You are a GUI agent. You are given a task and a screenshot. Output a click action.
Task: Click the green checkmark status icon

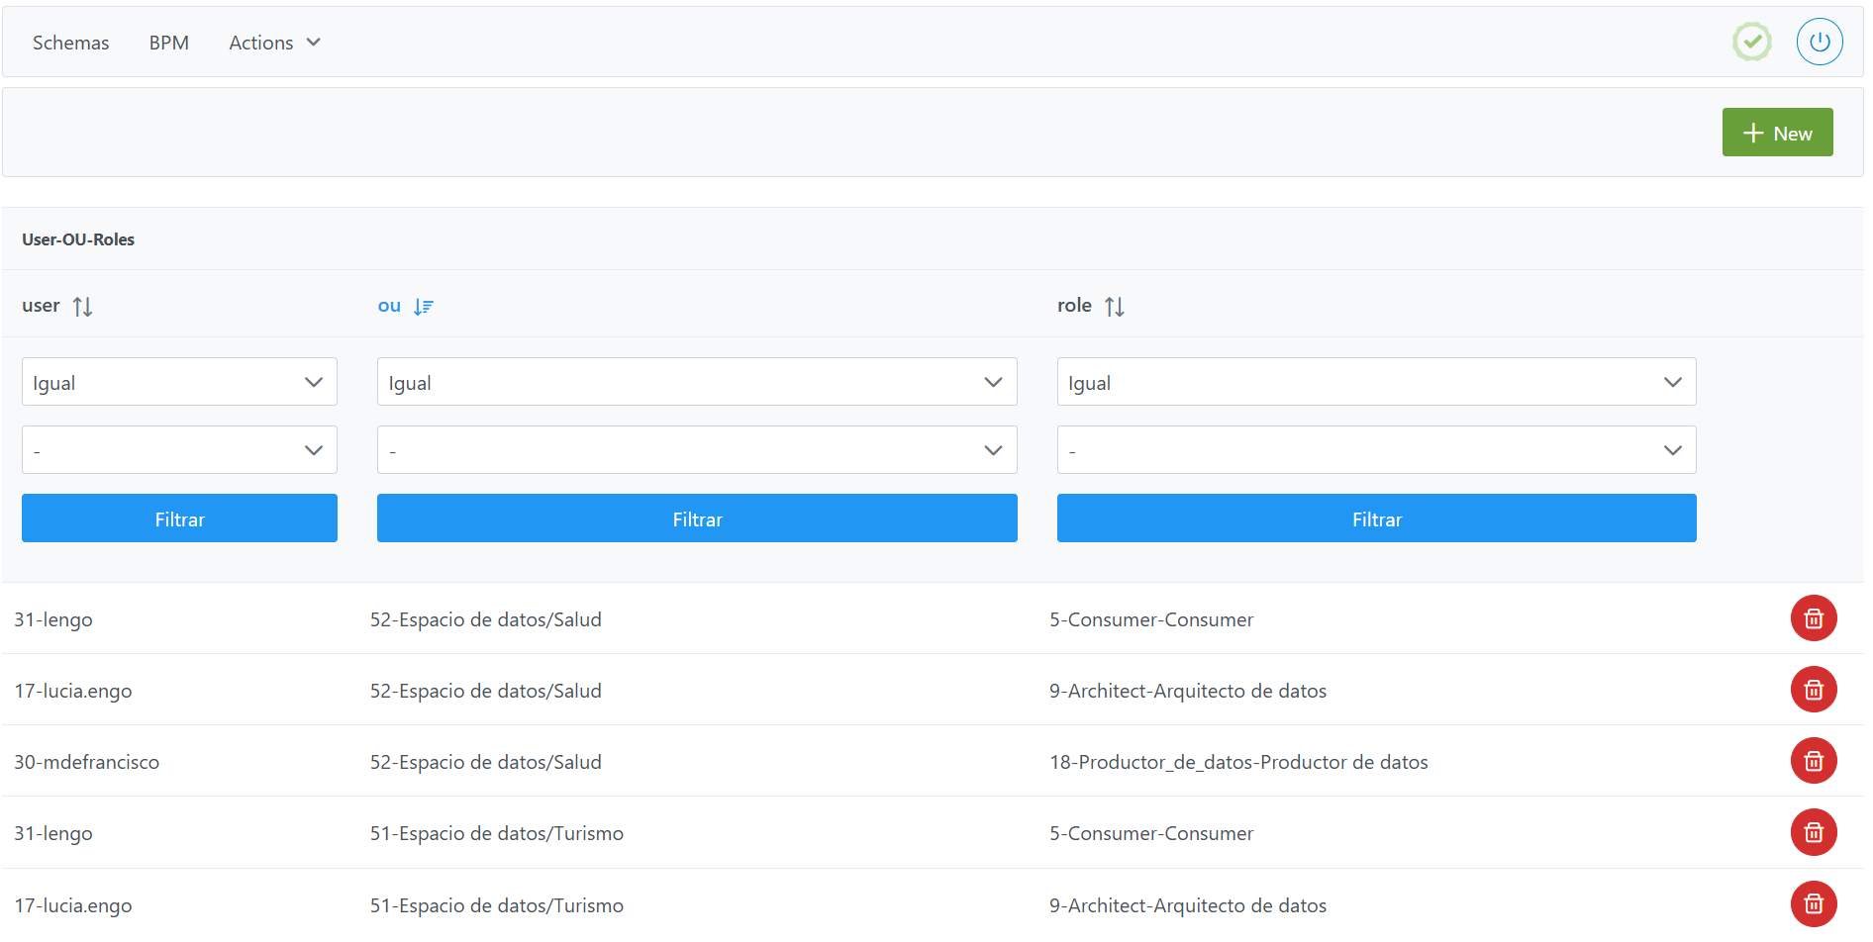pos(1751,43)
